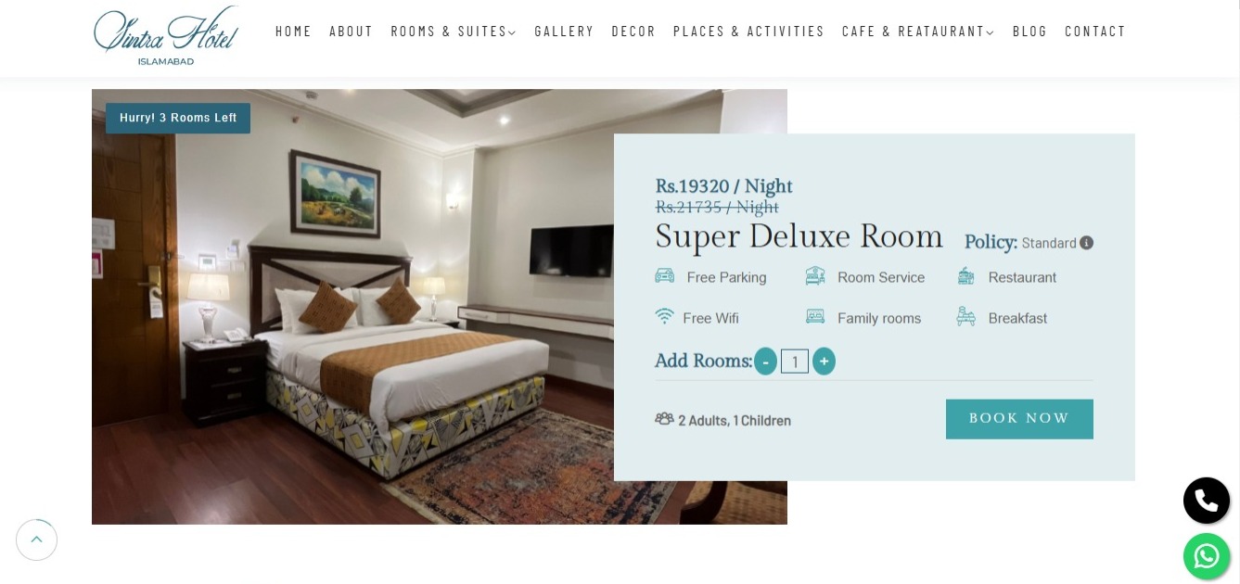The height and width of the screenshot is (584, 1240).
Task: Open the Places & Activities menu item
Action: pyautogui.click(x=748, y=32)
